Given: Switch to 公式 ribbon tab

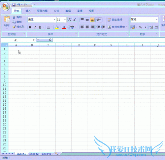Looking at the screenshot, I should point(56,11).
